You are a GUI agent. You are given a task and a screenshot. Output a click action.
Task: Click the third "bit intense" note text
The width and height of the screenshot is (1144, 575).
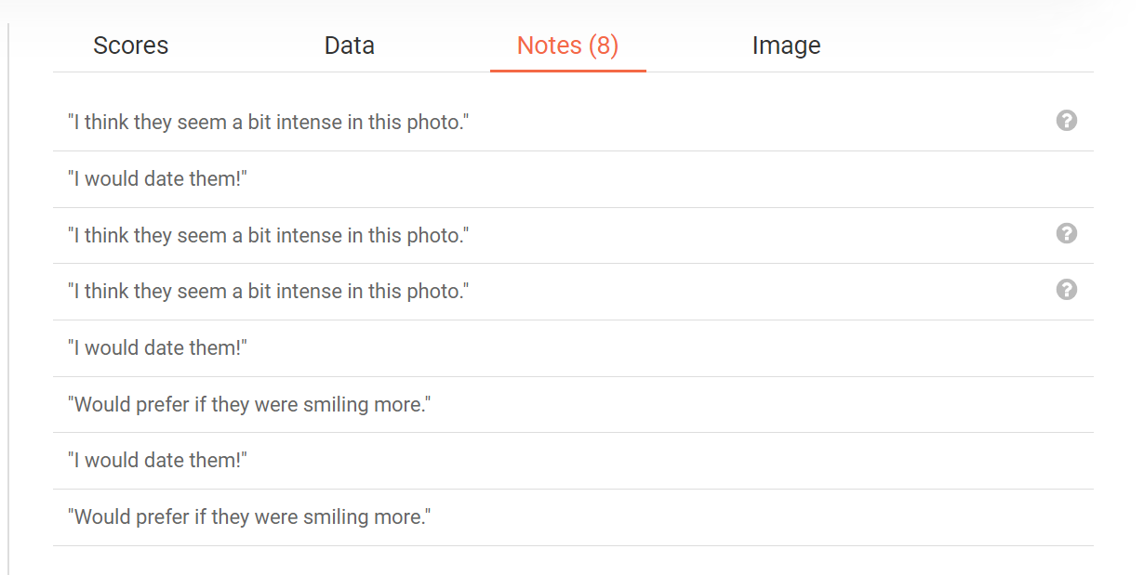(x=268, y=292)
